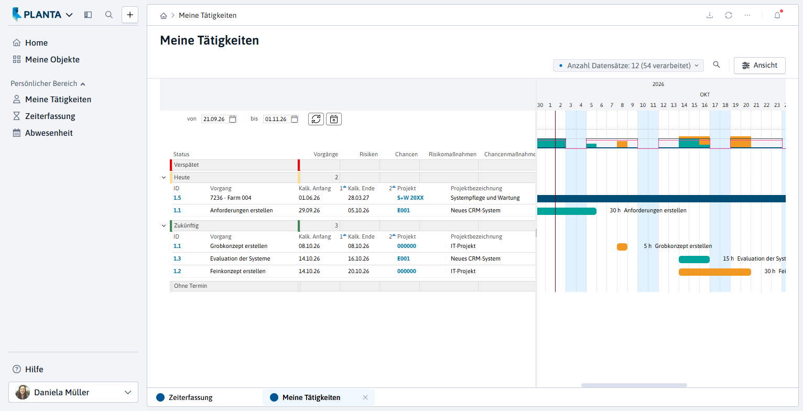Viewport: 803px width, 411px height.
Task: Toggle the sidebar panel icon
Action: [x=88, y=15]
